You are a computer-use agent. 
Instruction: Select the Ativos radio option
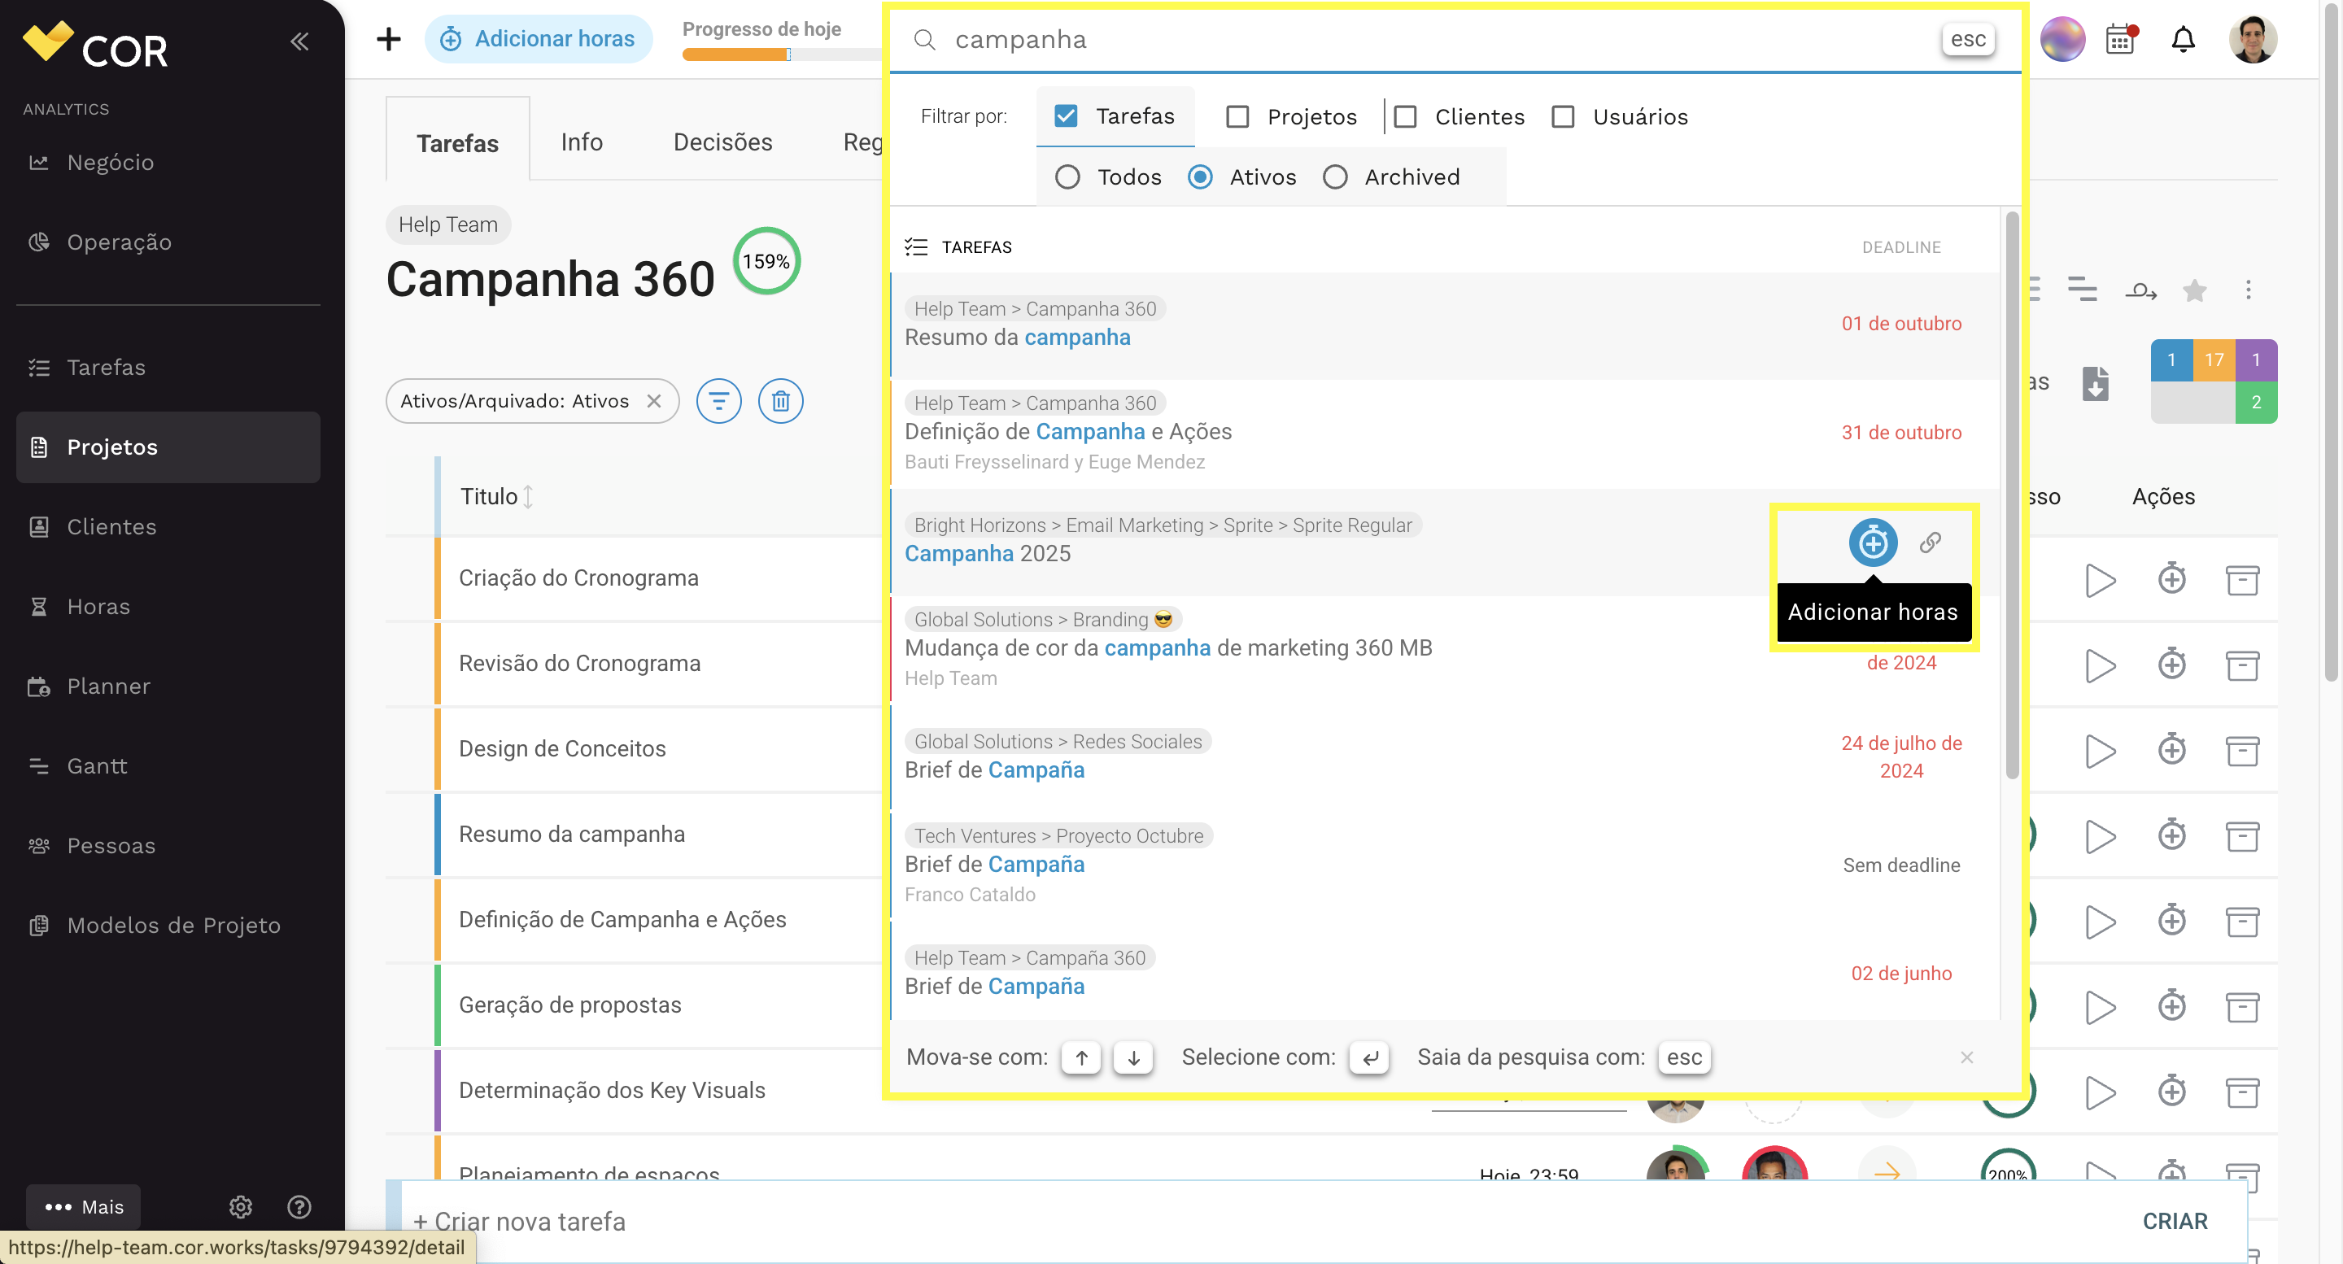[x=1200, y=177]
